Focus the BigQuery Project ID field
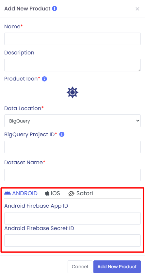This screenshot has width=145, height=278. (x=72, y=147)
